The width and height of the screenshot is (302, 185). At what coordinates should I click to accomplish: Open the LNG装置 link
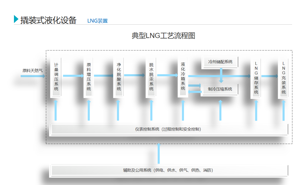click(x=97, y=21)
